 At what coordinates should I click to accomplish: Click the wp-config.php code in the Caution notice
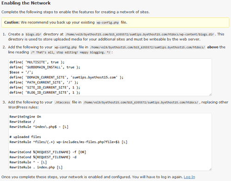[108, 23]
